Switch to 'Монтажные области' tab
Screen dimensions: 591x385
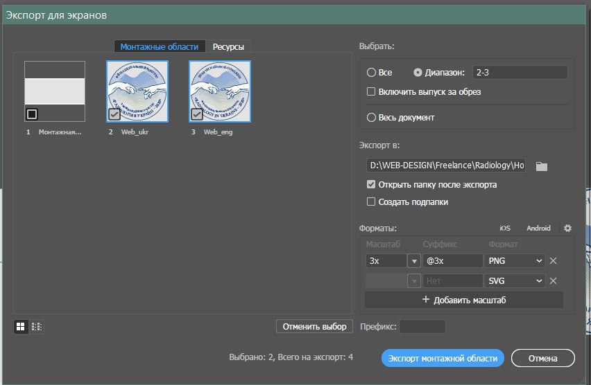click(160, 46)
